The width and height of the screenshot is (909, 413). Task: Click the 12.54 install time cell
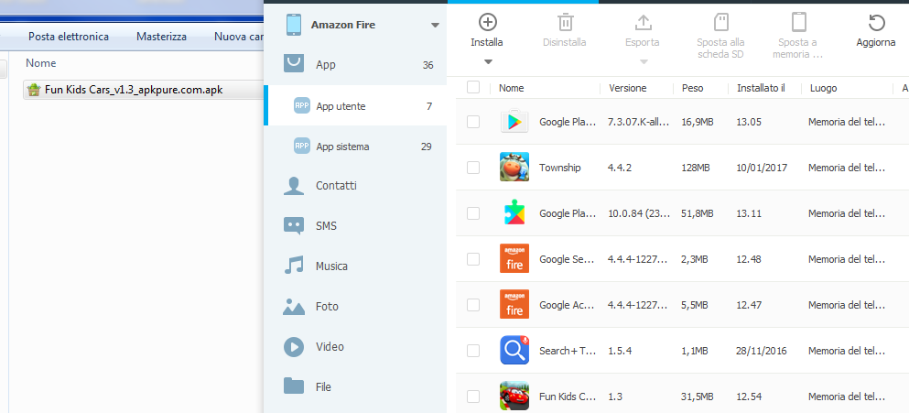tap(749, 397)
